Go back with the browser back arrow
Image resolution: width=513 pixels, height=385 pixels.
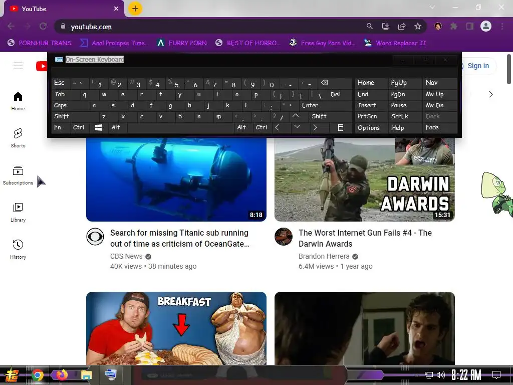click(x=11, y=26)
